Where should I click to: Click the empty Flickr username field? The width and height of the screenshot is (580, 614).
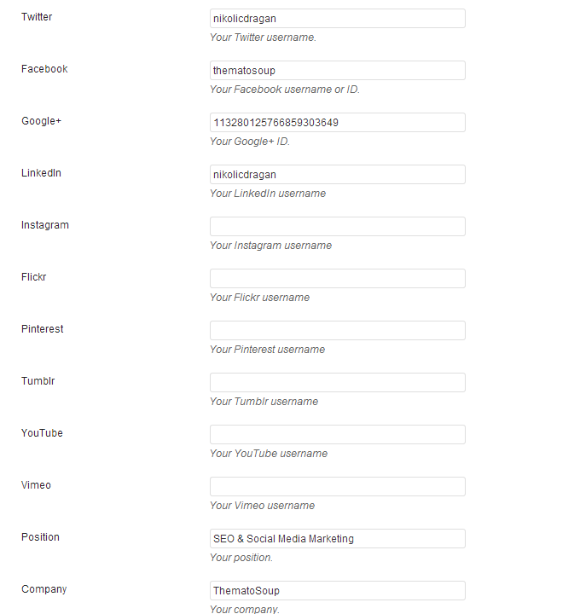pyautogui.click(x=337, y=279)
